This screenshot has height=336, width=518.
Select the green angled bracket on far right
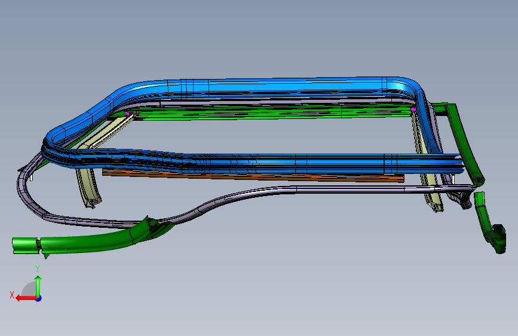[465, 142]
